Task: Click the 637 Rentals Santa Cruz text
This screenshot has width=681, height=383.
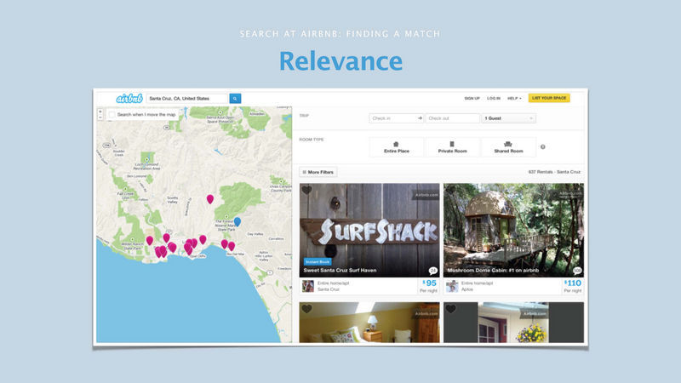Action: (x=554, y=172)
